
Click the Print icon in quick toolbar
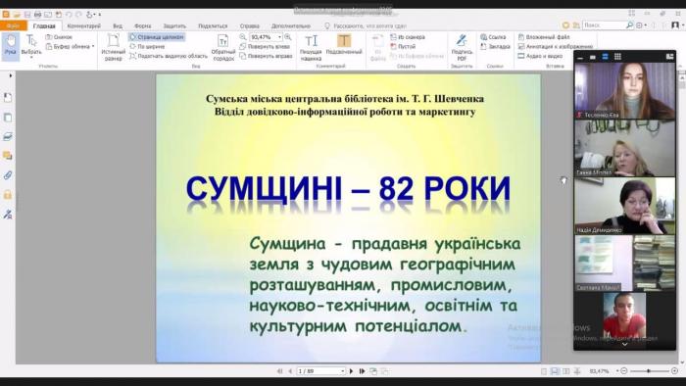tap(37, 15)
